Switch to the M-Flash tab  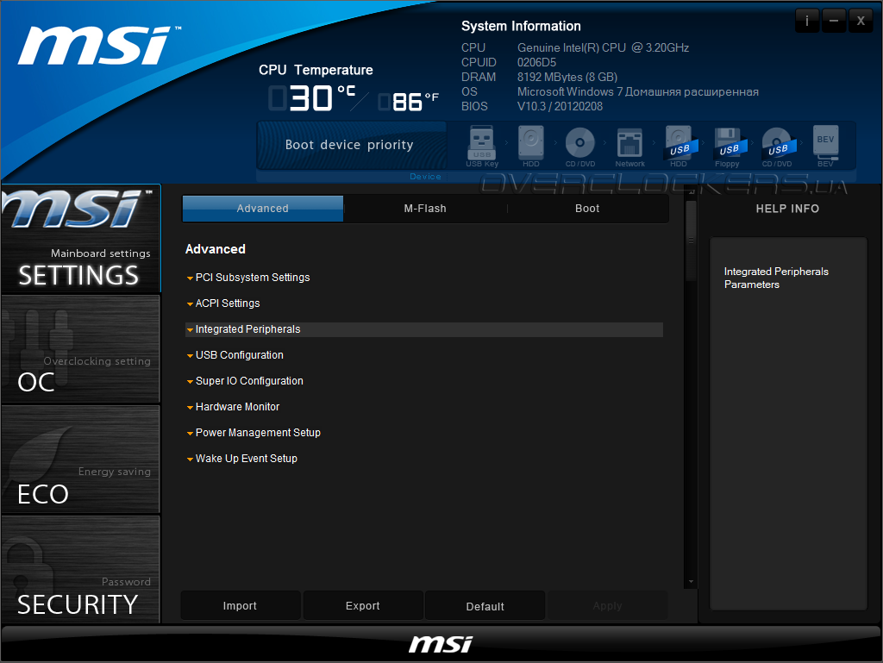pos(425,209)
